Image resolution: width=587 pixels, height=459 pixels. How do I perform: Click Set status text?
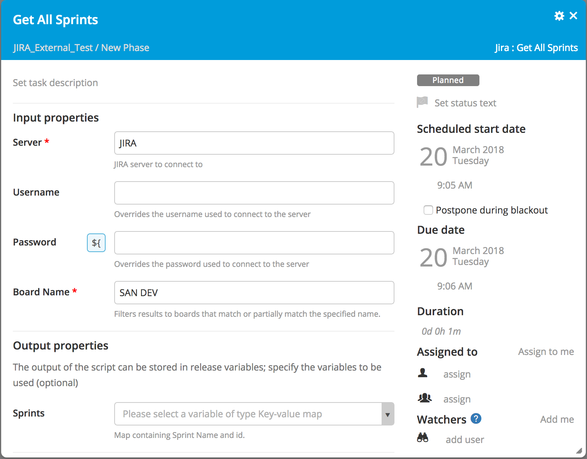pos(465,103)
